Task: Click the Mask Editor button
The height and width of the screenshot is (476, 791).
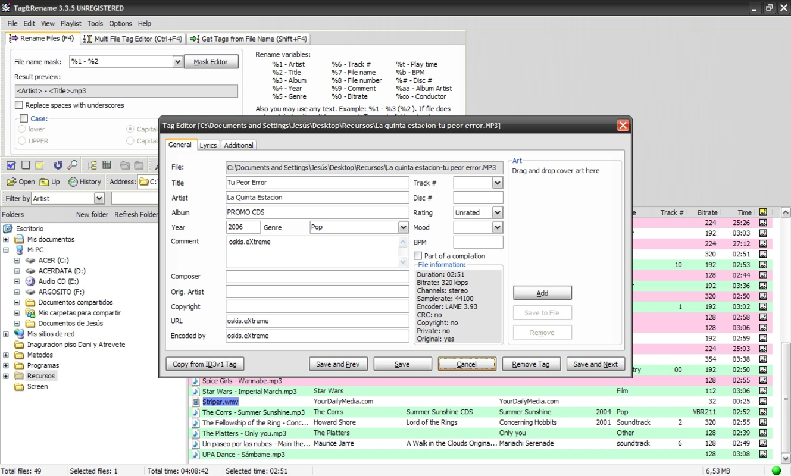Action: click(x=211, y=62)
